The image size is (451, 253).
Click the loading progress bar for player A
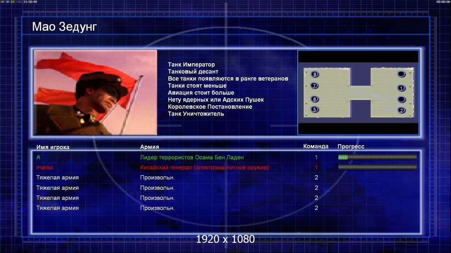click(x=377, y=157)
